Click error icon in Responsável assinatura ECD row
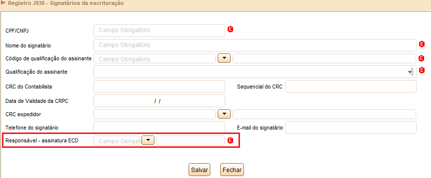 point(230,140)
